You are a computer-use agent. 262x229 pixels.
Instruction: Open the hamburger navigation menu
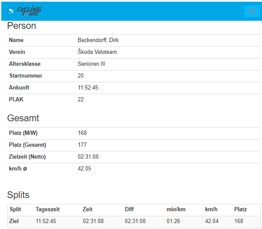(x=252, y=11)
